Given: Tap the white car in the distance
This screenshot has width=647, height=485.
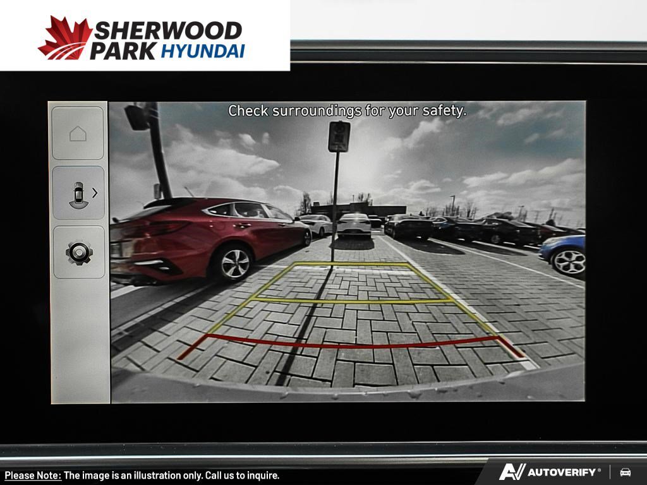Looking at the screenshot, I should [x=354, y=225].
